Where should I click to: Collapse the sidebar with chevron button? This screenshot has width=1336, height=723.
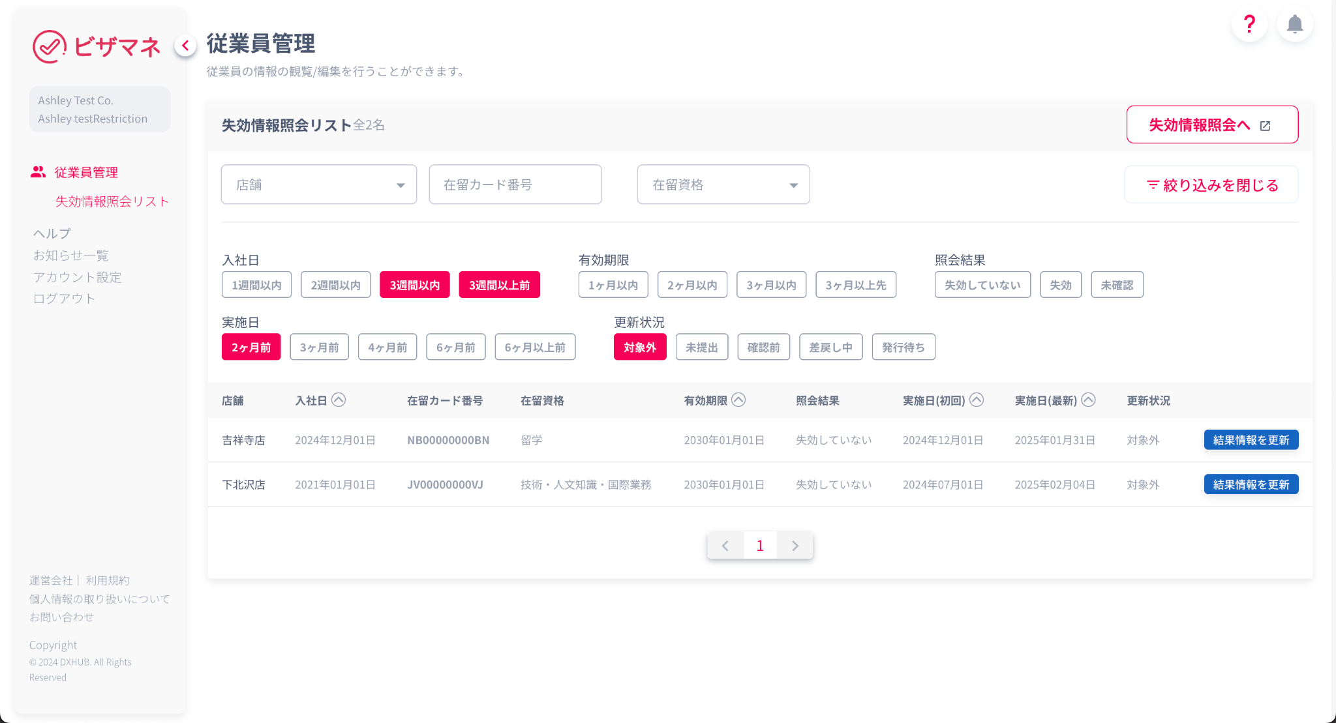tap(185, 46)
